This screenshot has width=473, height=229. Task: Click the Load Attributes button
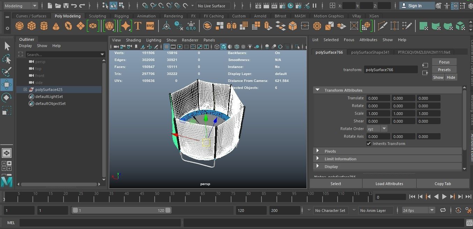tap(389, 184)
